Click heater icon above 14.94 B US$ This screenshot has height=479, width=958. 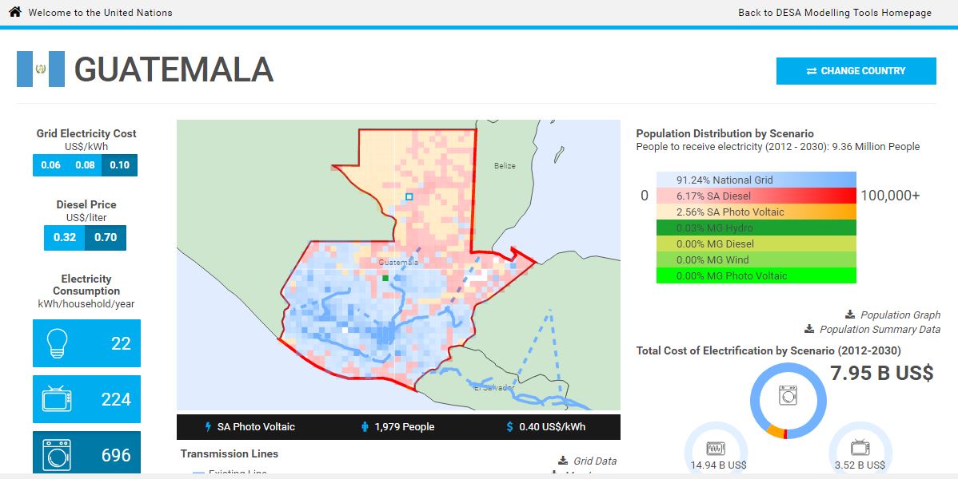coord(716,449)
